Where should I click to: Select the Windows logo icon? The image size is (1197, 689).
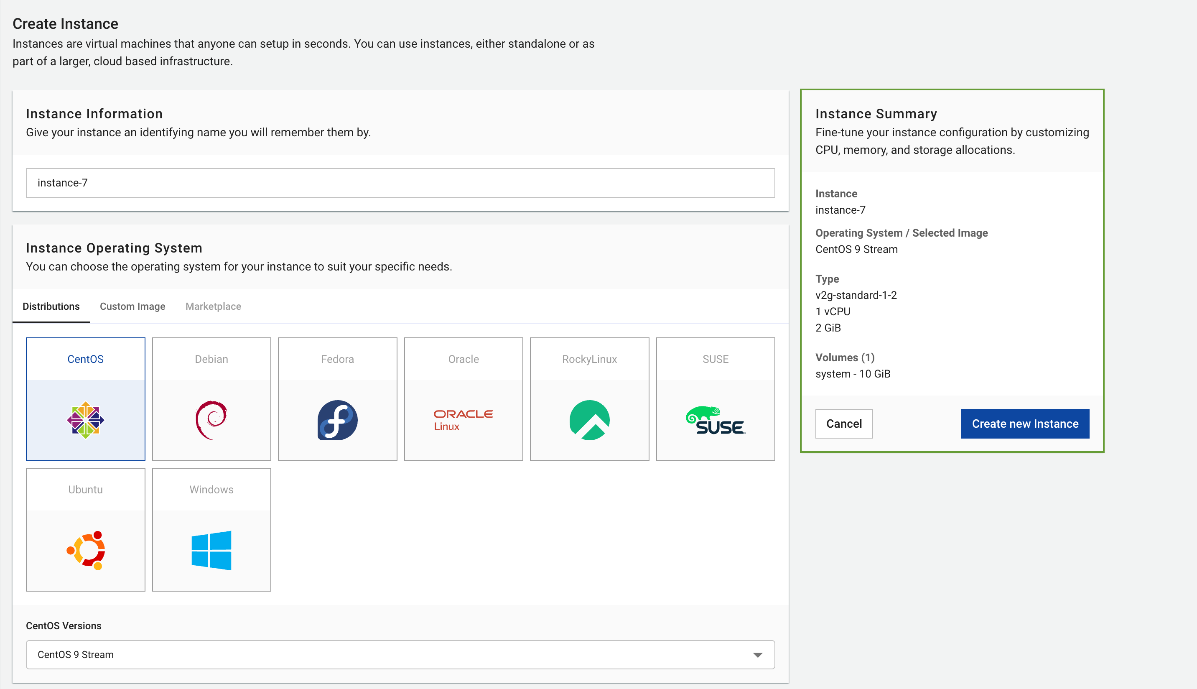click(211, 550)
